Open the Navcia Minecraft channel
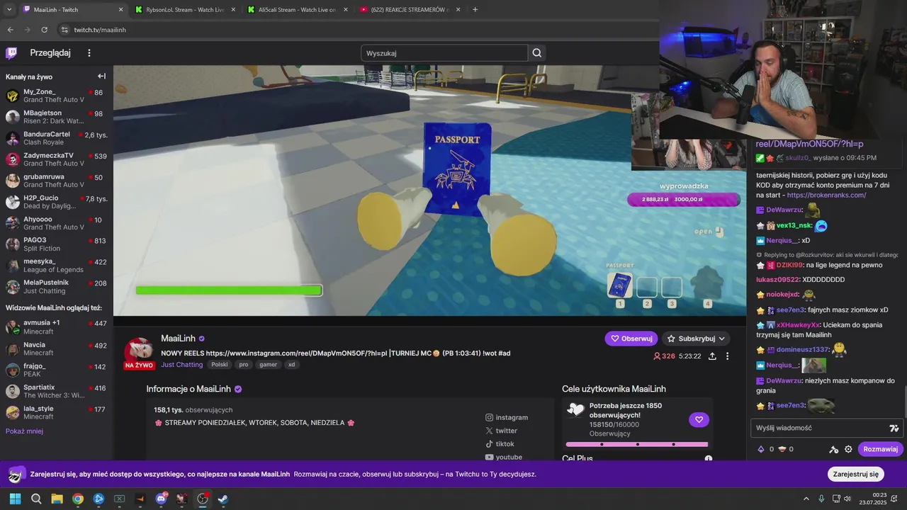907x510 pixels. click(x=57, y=348)
